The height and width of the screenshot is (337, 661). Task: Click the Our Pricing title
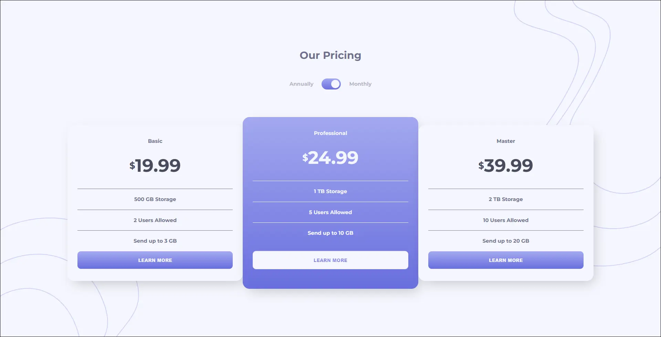tap(330, 55)
